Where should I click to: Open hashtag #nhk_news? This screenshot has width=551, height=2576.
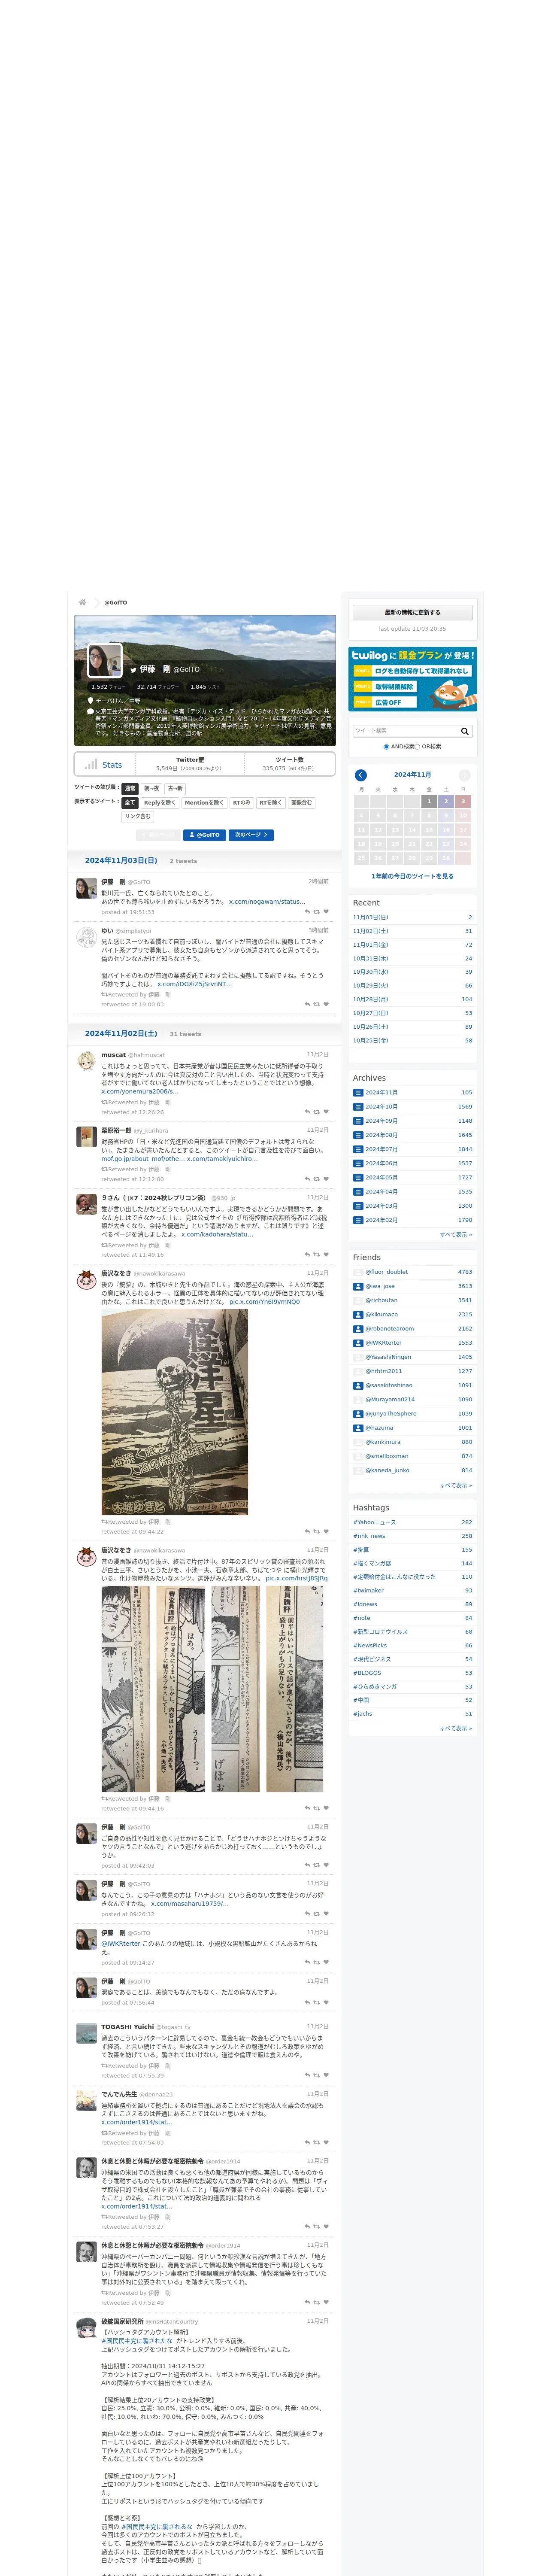point(369,1536)
